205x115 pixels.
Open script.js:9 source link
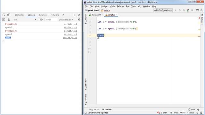70,34
